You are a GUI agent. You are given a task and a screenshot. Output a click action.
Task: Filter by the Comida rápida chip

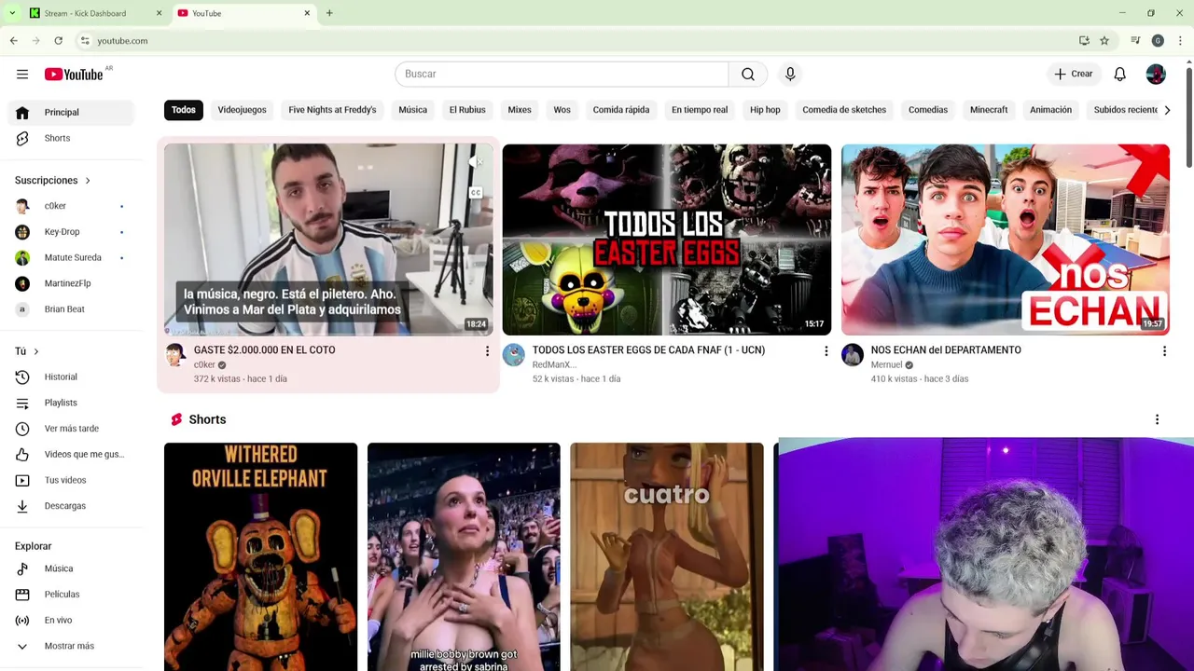tap(621, 110)
